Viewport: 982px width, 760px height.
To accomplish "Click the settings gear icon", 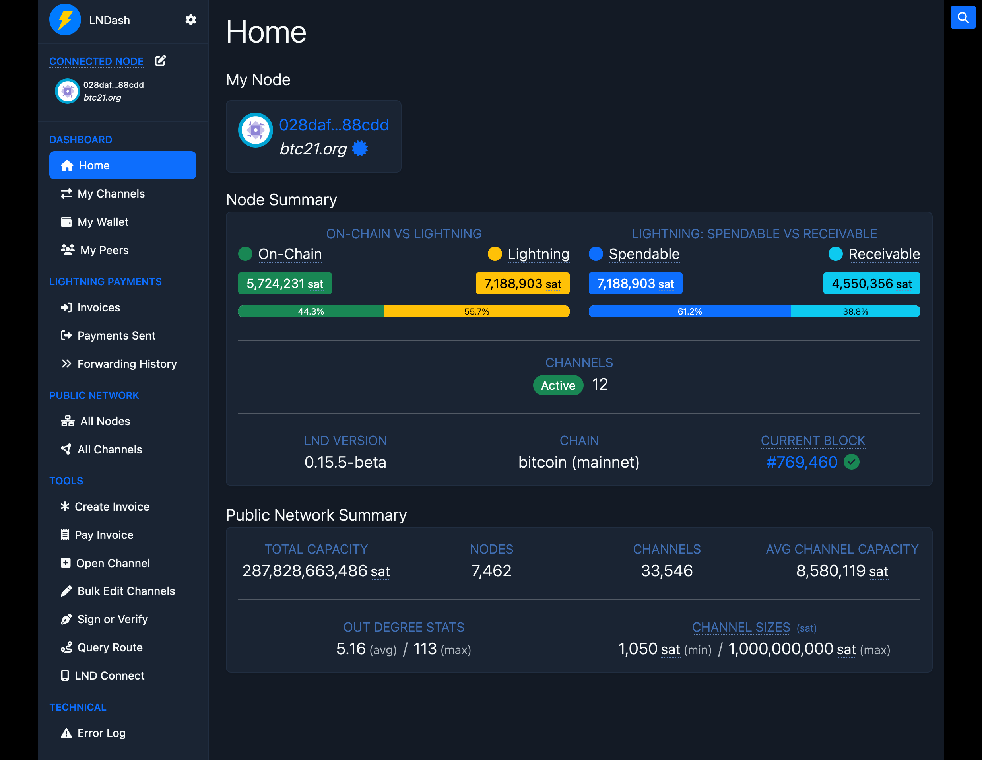I will pos(191,20).
